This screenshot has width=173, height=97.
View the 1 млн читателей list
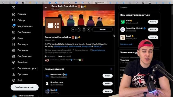[64, 56]
